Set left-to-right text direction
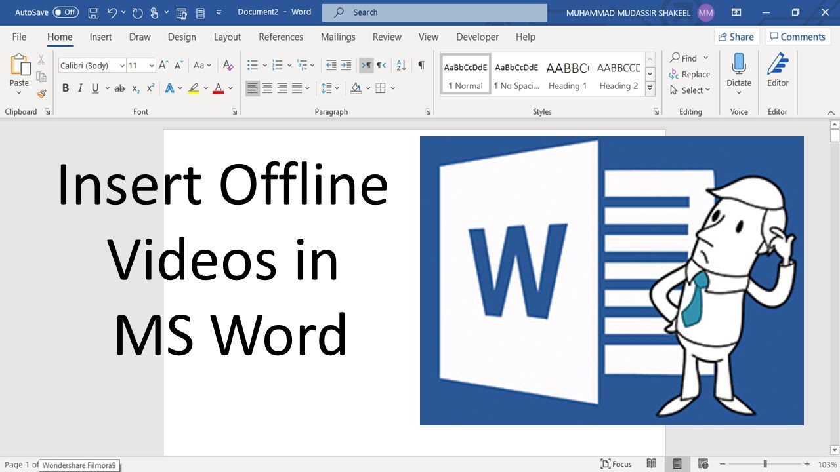Screen dimensions: 840x472 pos(366,66)
